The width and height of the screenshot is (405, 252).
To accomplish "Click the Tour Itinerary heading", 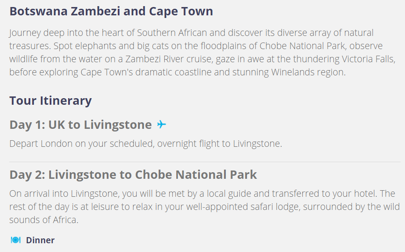I will pyautogui.click(x=51, y=100).
